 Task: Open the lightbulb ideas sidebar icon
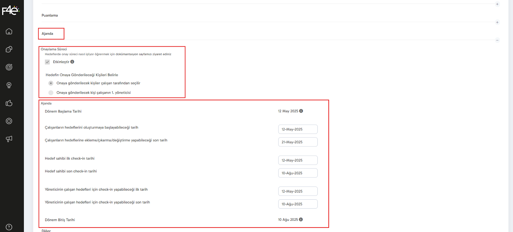[9, 85]
